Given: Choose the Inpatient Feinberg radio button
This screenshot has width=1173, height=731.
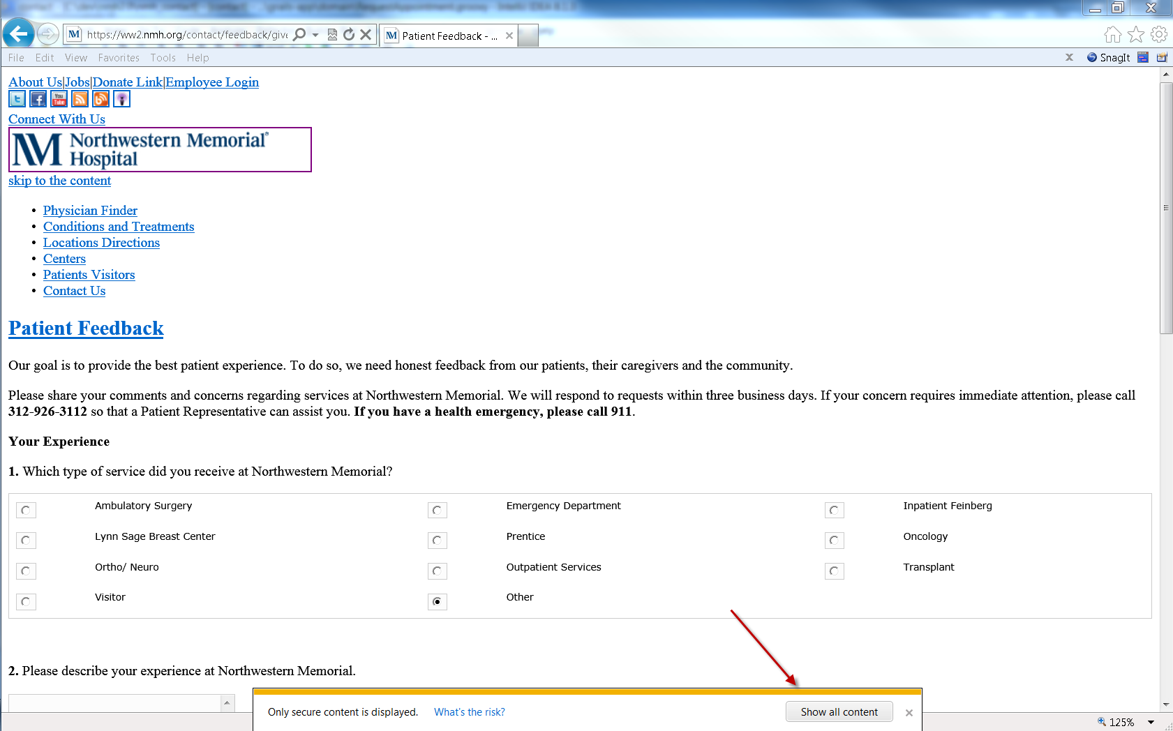Looking at the screenshot, I should coord(835,511).
